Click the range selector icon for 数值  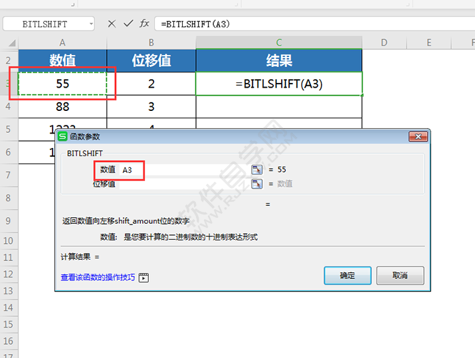pos(257,169)
